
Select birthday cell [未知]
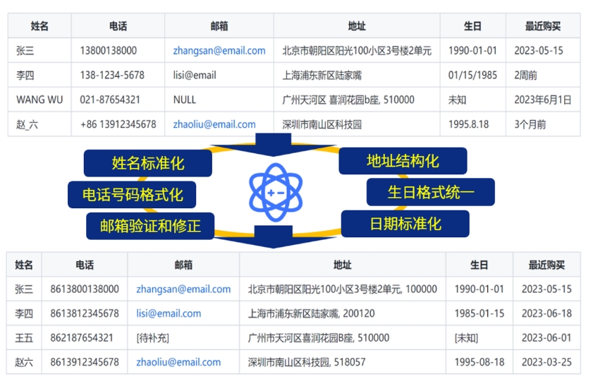click(x=479, y=337)
